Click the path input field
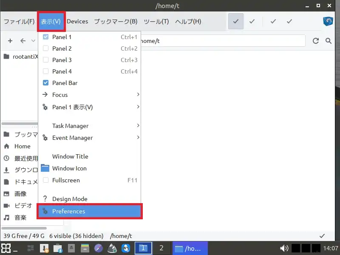The image size is (340, 255). 221,41
